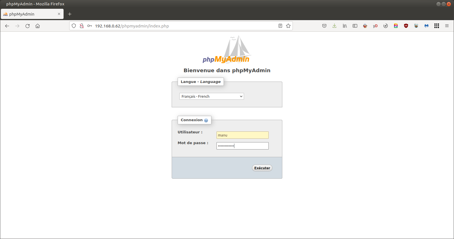The height and width of the screenshot is (239, 454).
Task: Click the penguin extension icon
Action: point(365,26)
